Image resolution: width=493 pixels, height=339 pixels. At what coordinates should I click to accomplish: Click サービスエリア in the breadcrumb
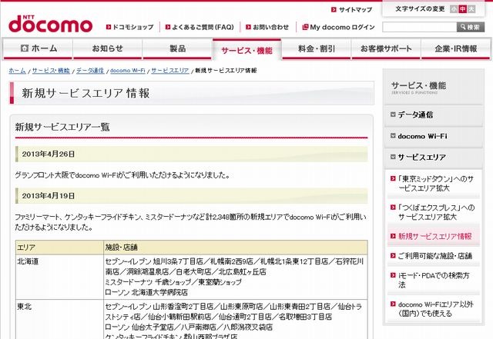click(x=170, y=71)
